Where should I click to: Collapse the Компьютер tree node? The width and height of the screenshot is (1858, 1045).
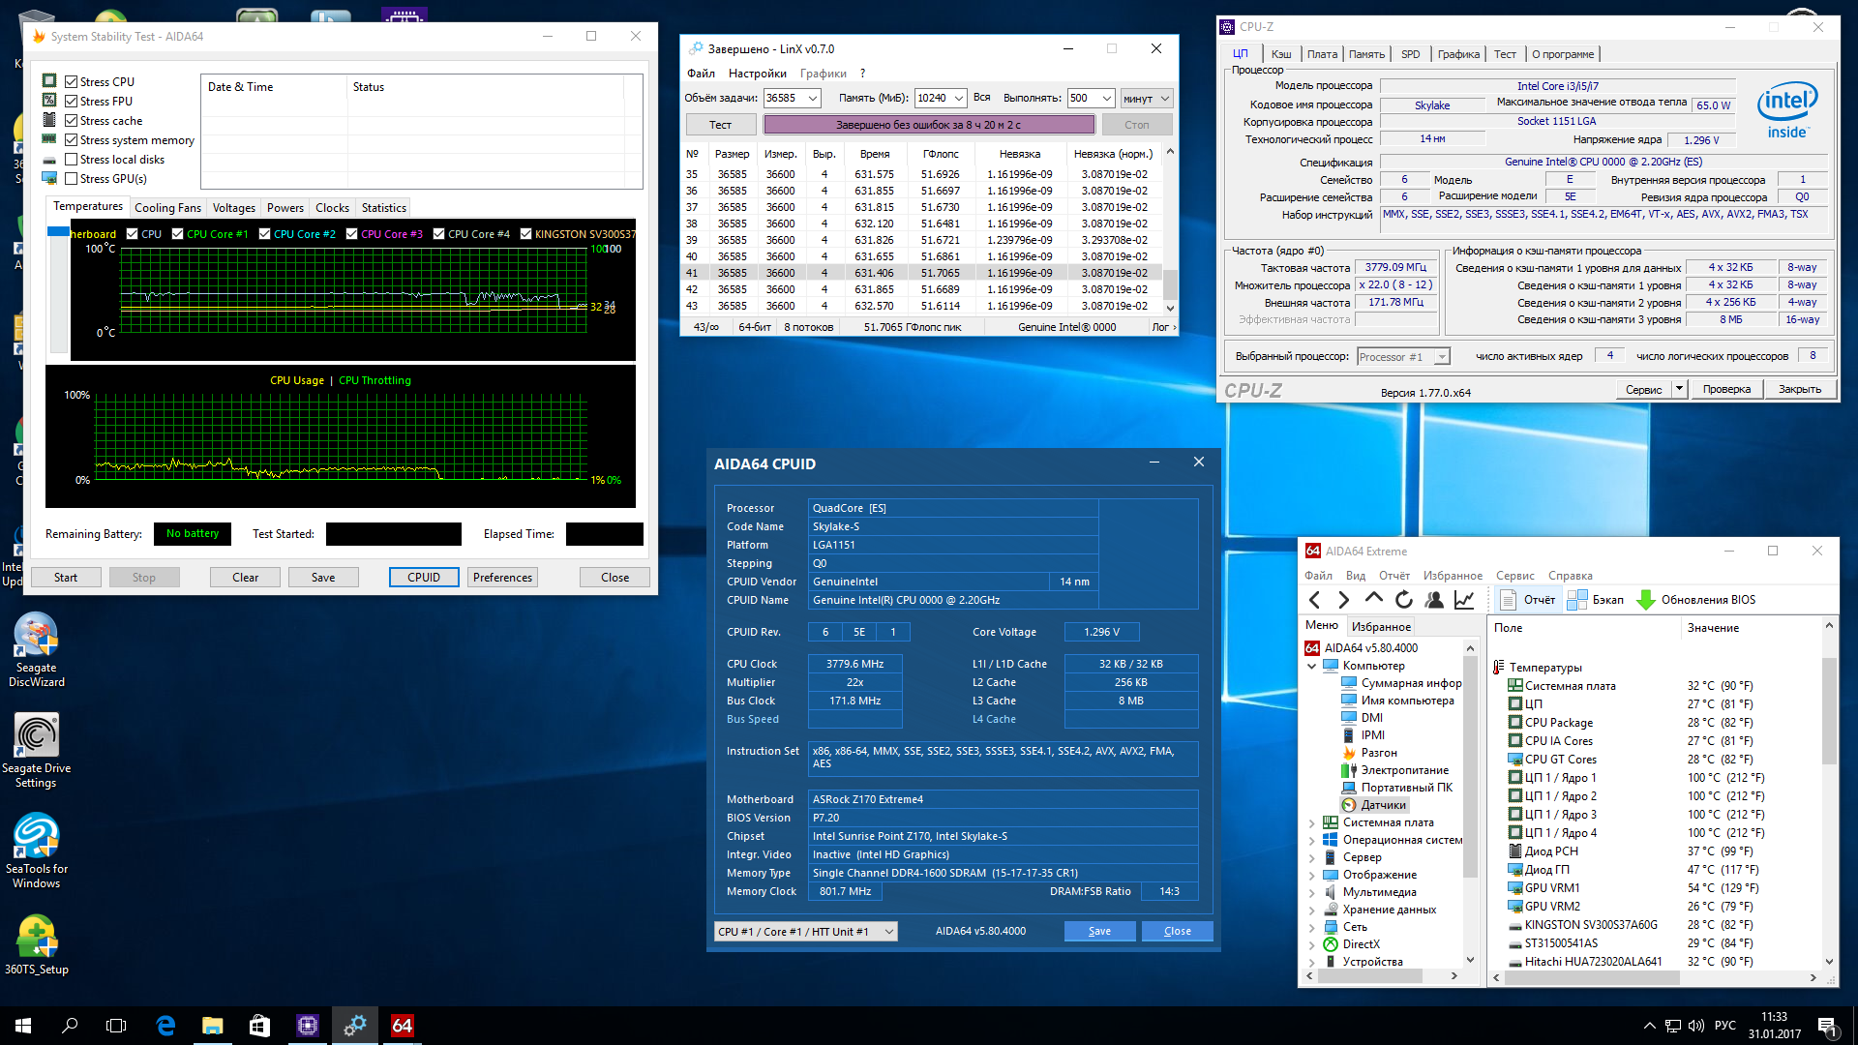(x=1312, y=666)
